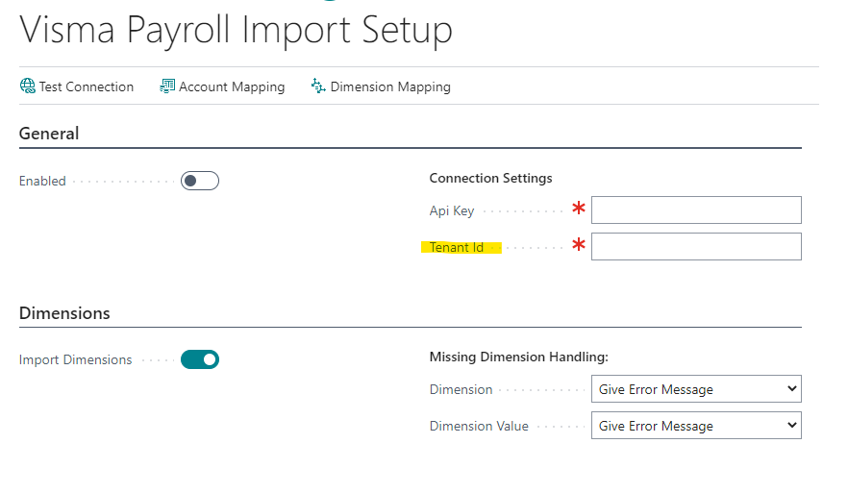Turn off the Import Dimensions toggle
Screen dimensions: 848x493
200,359
